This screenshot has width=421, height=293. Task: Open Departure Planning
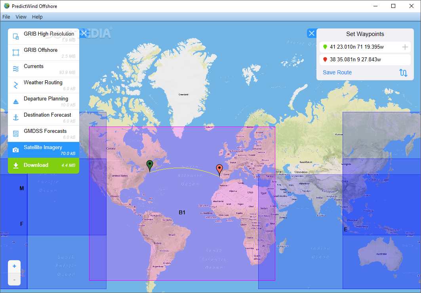44,101
